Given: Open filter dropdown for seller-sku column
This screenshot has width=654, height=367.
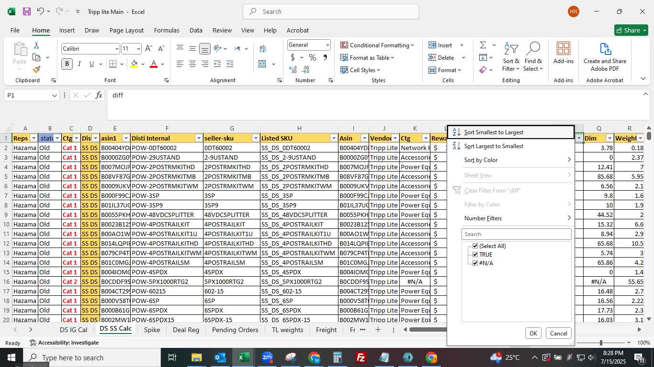Looking at the screenshot, I should click(x=255, y=138).
